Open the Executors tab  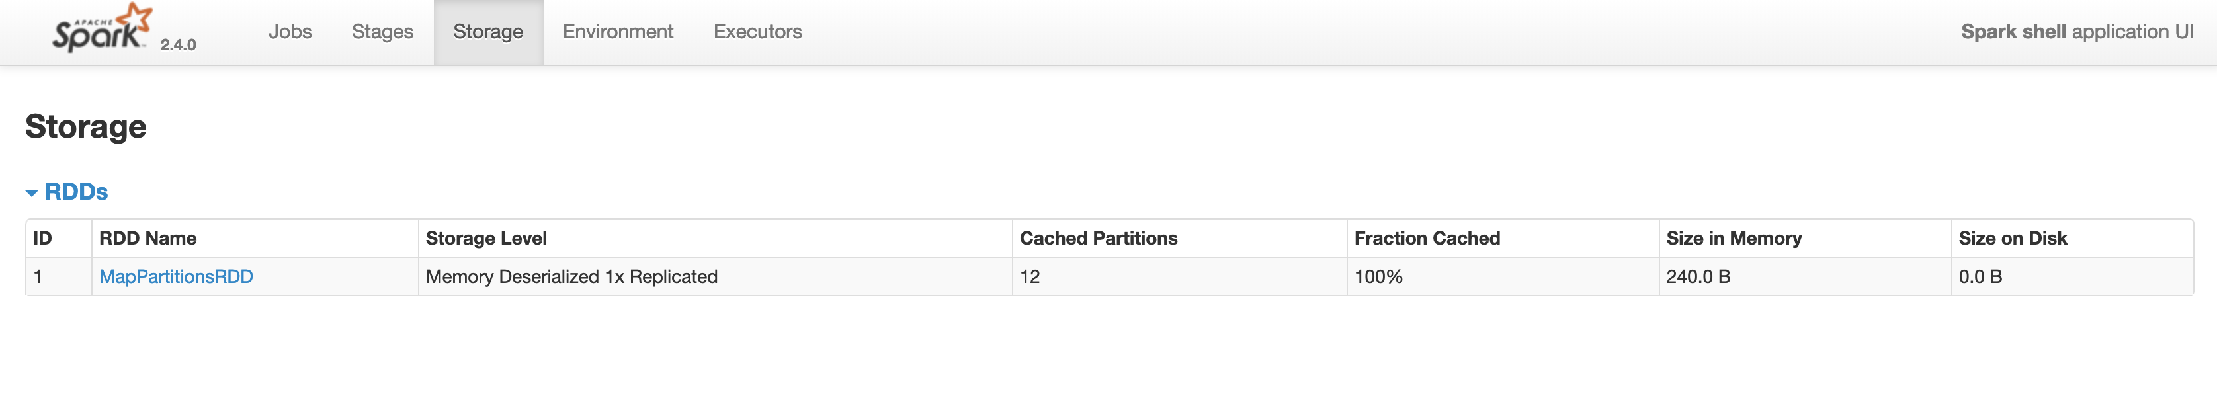(757, 32)
